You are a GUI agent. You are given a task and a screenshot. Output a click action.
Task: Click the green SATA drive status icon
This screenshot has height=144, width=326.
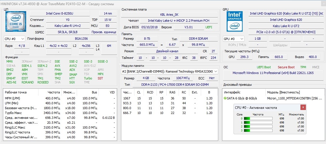click(225, 98)
